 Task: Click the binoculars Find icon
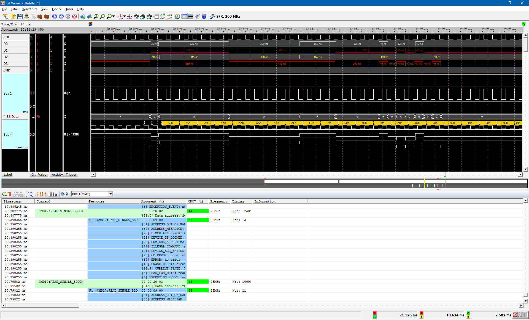pos(136,17)
